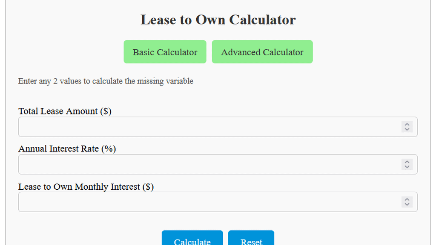This screenshot has height=245, width=436.
Task: Click the instruction text about entering 2 values
Action: pyautogui.click(x=105, y=81)
